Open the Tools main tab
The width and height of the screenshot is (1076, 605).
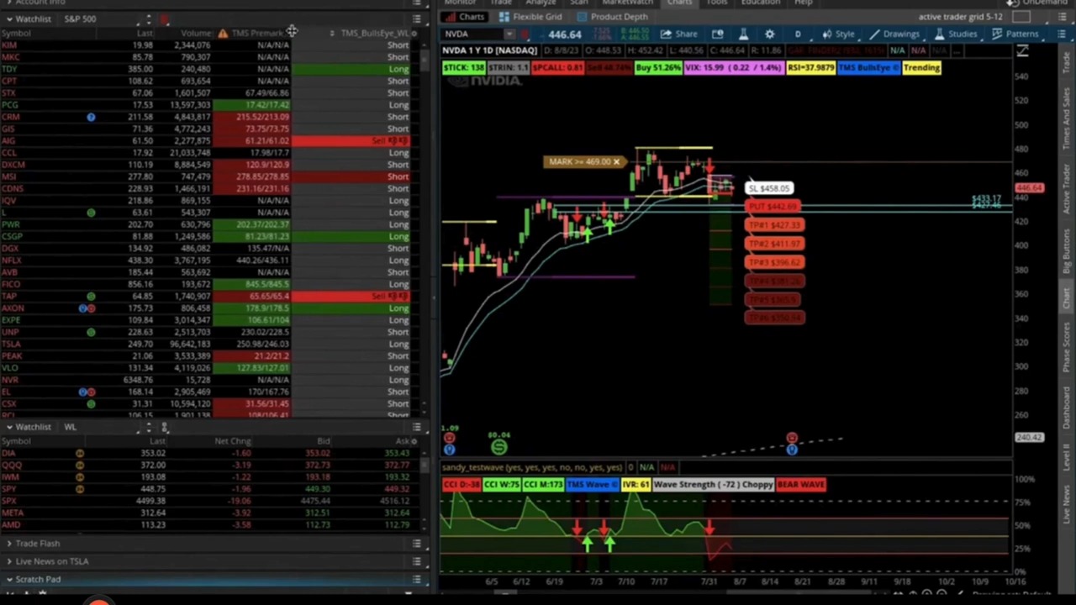tap(716, 3)
